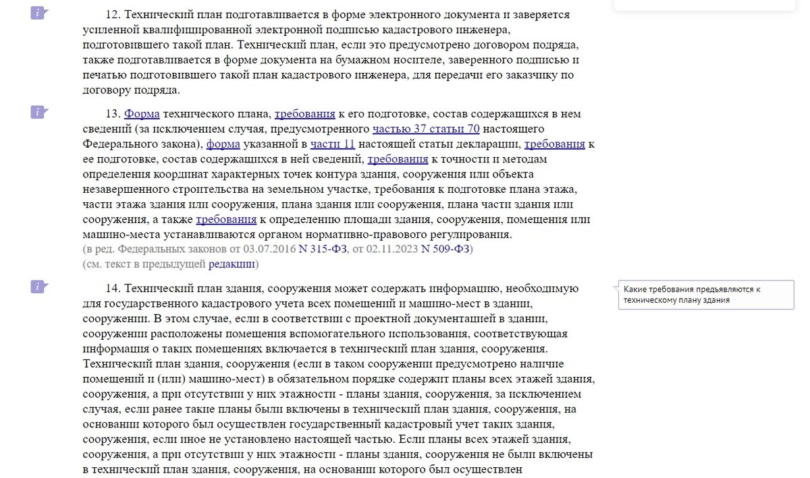Open info note beside paragraph 14
This screenshot has width=810, height=478.
pos(38,287)
